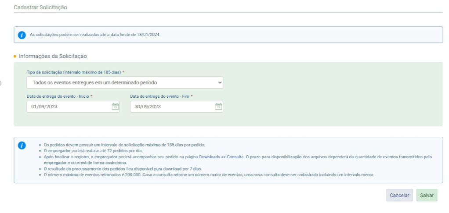This screenshot has width=449, height=213.
Task: Expand the Tipo de solicitação dropdown arrow
Action: [219, 82]
